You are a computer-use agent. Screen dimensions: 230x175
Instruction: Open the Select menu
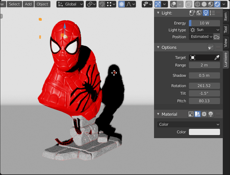(x=15, y=4)
